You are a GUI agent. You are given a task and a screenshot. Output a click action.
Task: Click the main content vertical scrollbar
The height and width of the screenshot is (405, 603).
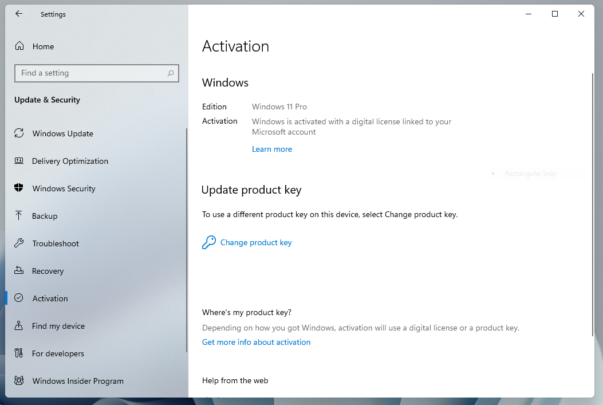tap(593, 205)
